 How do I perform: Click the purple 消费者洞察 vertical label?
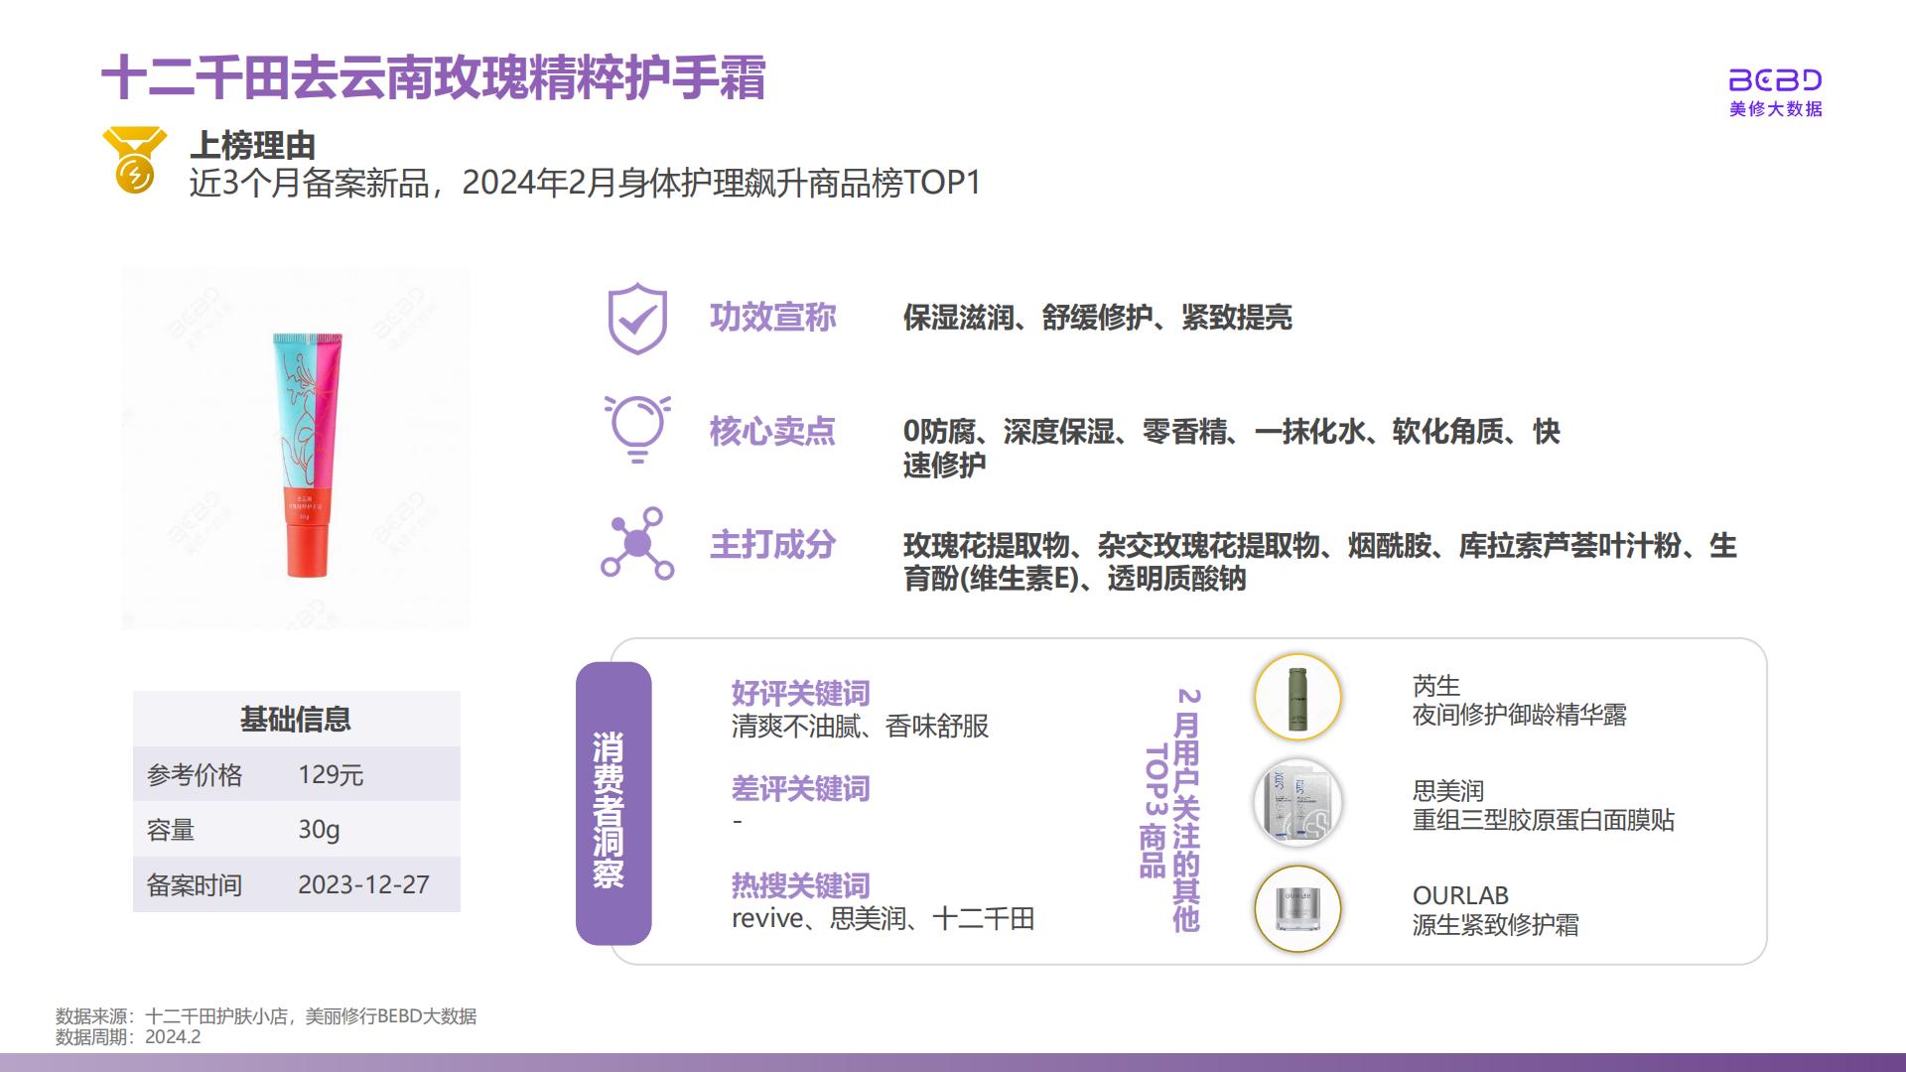[613, 803]
